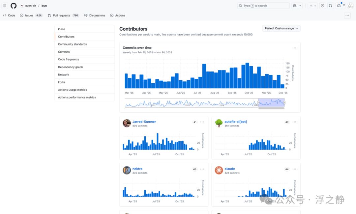Open the autofix-ci[bot] tree avatar
Viewport: 356px width, 214px height.
coord(219,123)
